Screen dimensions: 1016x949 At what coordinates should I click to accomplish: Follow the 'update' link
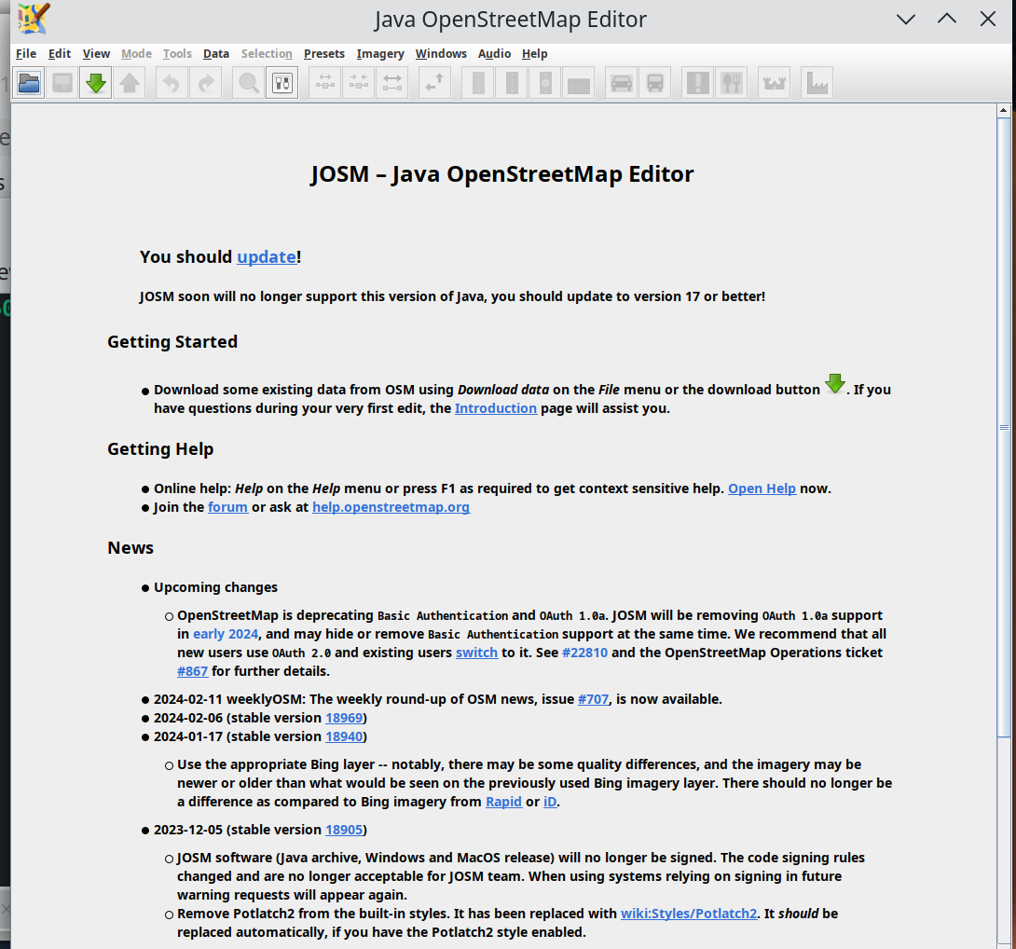(x=267, y=257)
